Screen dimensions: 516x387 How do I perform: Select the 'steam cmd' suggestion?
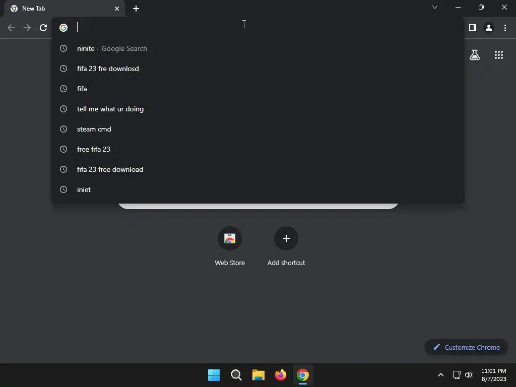[x=258, y=129]
